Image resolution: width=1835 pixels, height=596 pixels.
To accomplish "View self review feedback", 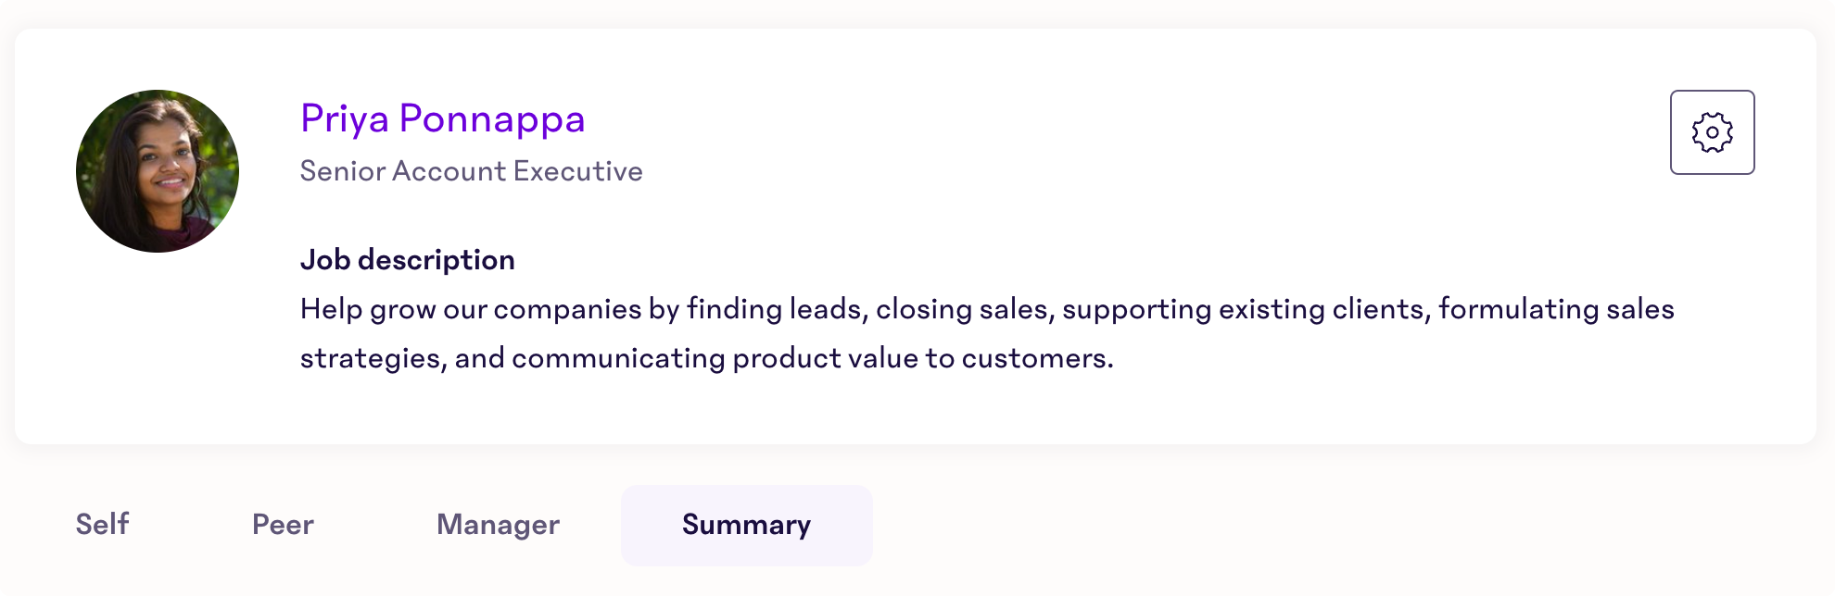I will click(102, 525).
